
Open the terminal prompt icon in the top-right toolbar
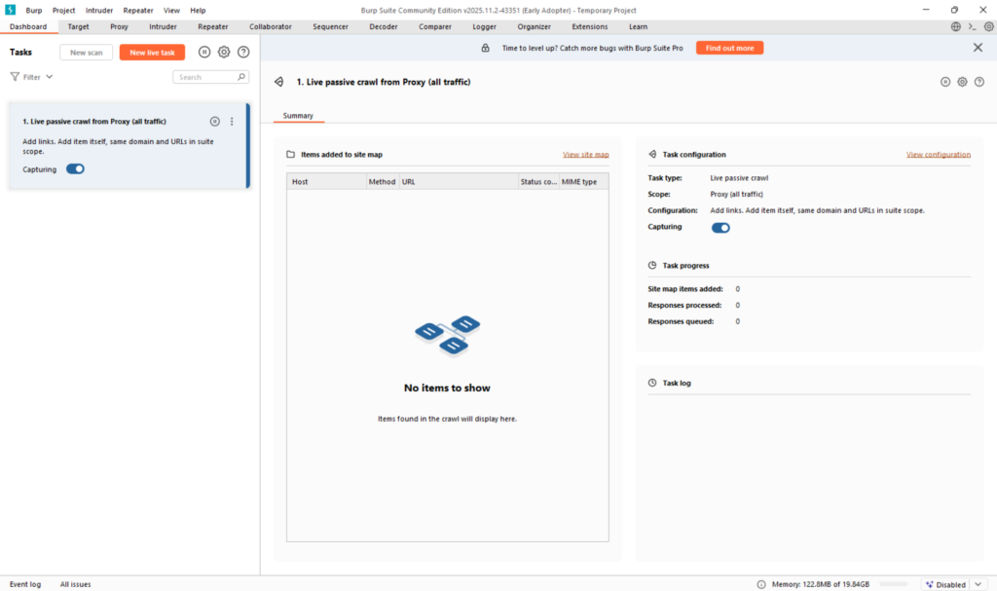[972, 26]
